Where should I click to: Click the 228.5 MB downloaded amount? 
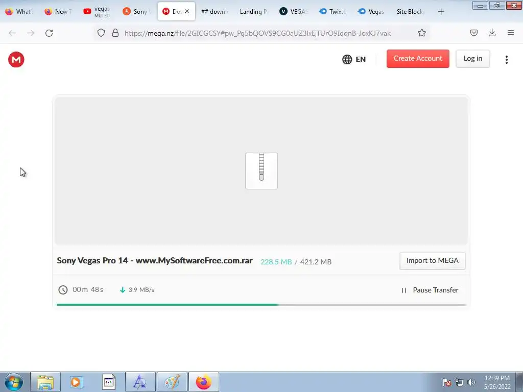point(276,262)
